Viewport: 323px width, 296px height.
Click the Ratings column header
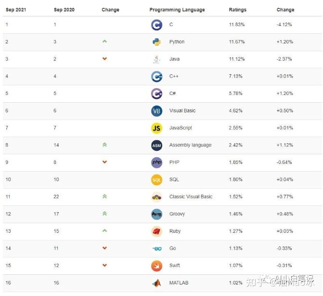[237, 10]
